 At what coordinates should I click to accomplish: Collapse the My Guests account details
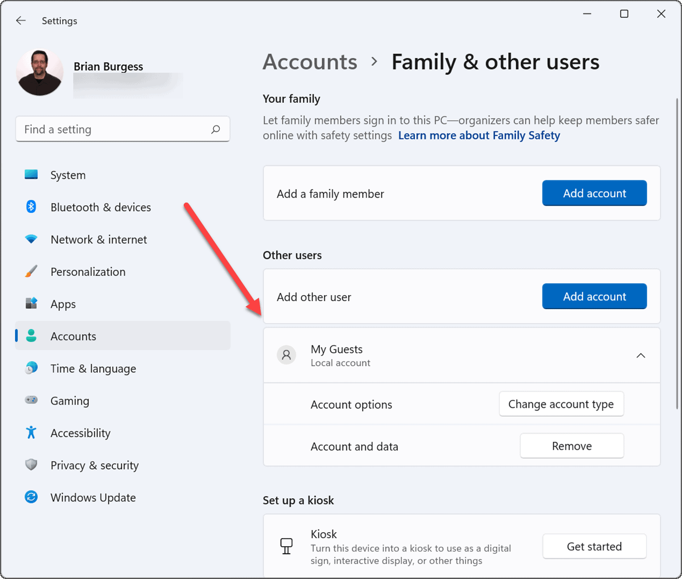click(x=641, y=355)
